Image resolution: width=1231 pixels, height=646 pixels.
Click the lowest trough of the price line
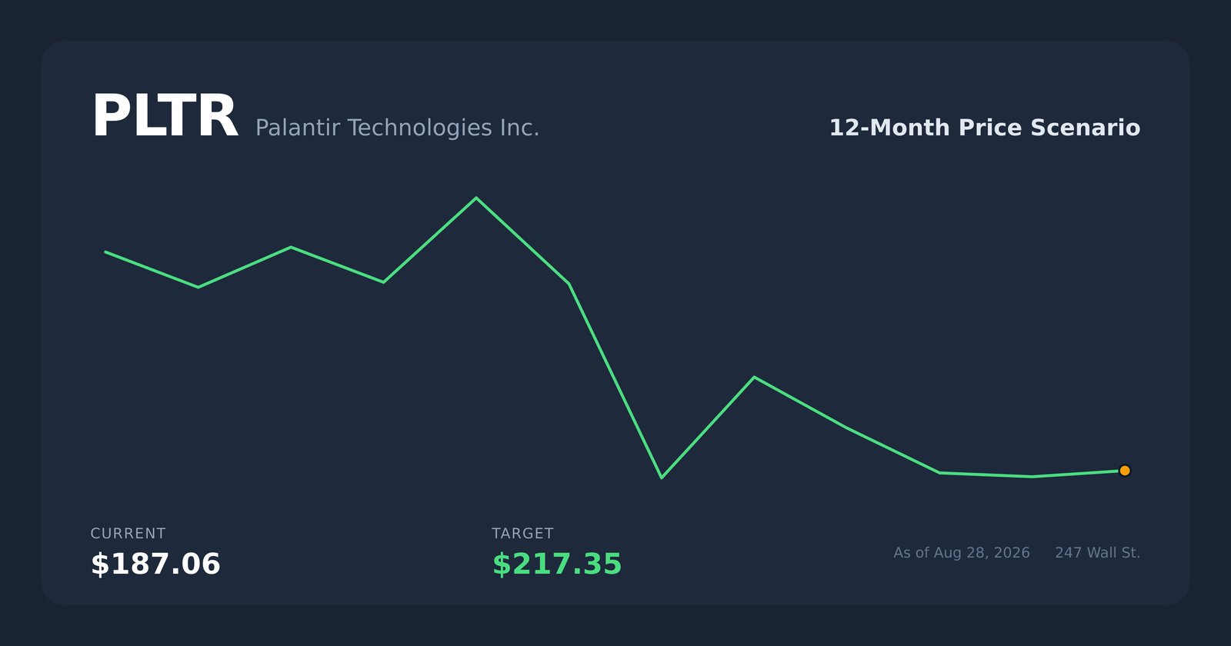click(x=662, y=478)
